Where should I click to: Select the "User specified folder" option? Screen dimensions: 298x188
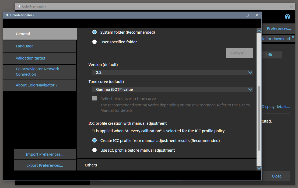pyautogui.click(x=94, y=42)
